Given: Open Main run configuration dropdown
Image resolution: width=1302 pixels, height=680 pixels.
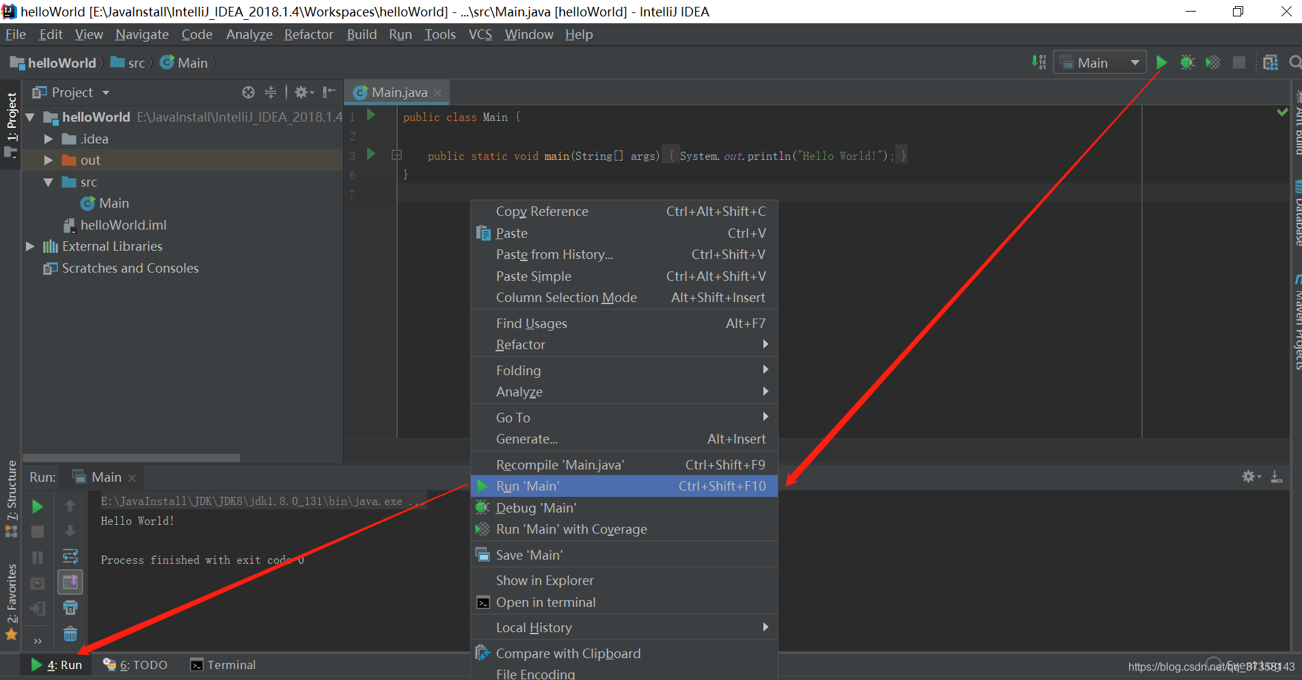Looking at the screenshot, I should click(1100, 63).
